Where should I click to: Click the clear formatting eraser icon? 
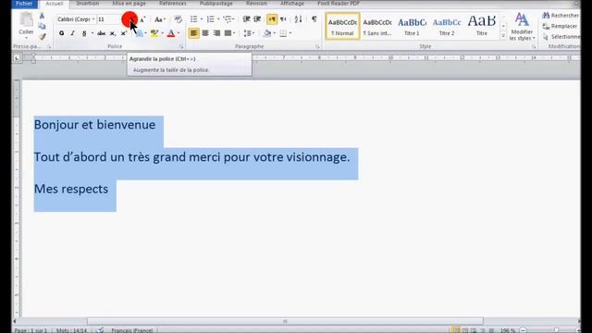pyautogui.click(x=179, y=19)
